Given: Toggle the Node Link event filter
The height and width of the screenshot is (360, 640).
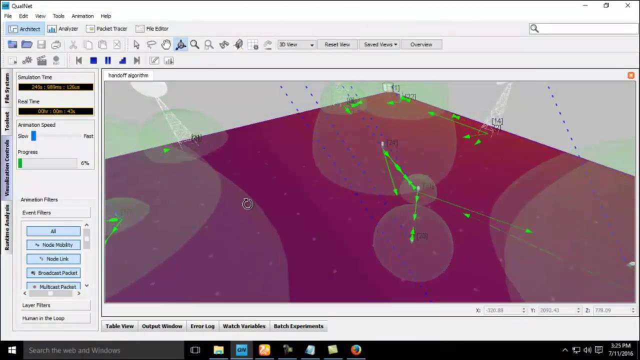Looking at the screenshot, I should coord(53,259).
